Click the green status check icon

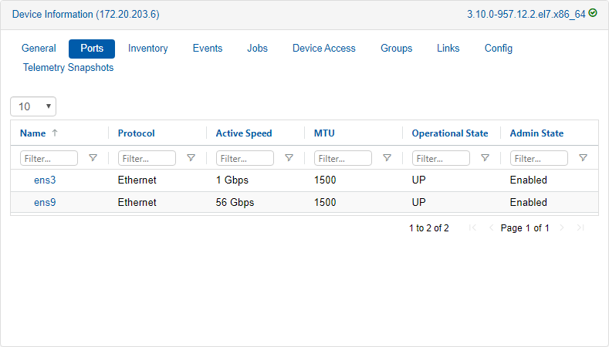coord(593,14)
